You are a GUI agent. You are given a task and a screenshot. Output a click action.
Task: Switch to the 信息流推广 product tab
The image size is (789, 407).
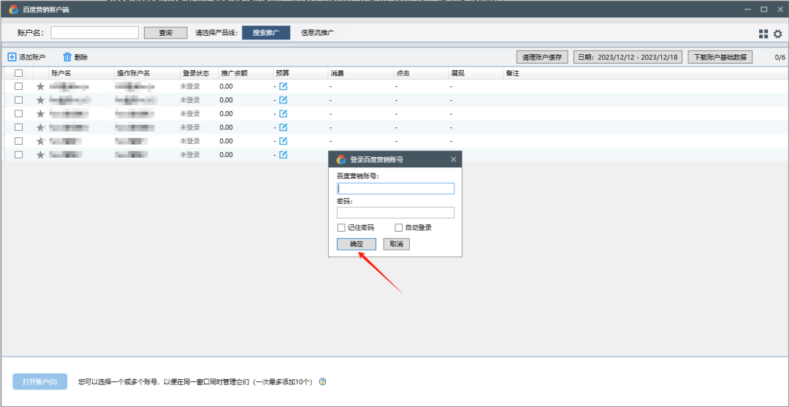pyautogui.click(x=318, y=33)
